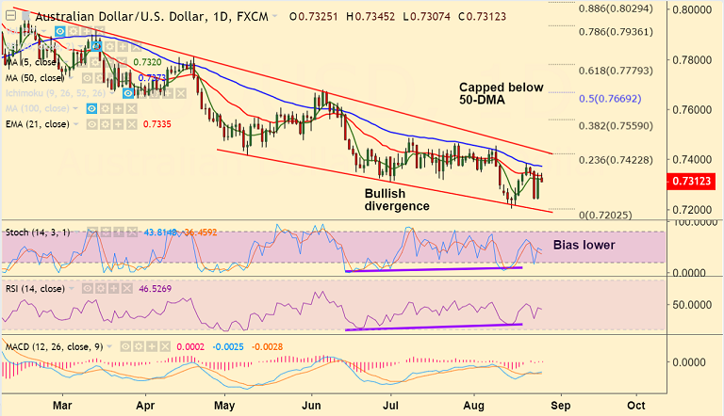The image size is (724, 416).
Task: Expand the MA (100, close) dropdown arrow
Action: coord(75,108)
